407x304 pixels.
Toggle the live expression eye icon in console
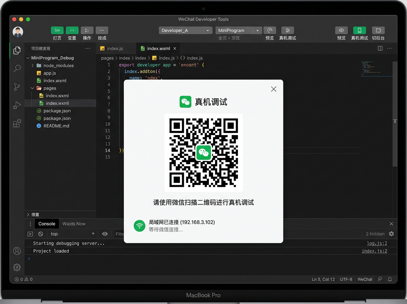[105, 234]
